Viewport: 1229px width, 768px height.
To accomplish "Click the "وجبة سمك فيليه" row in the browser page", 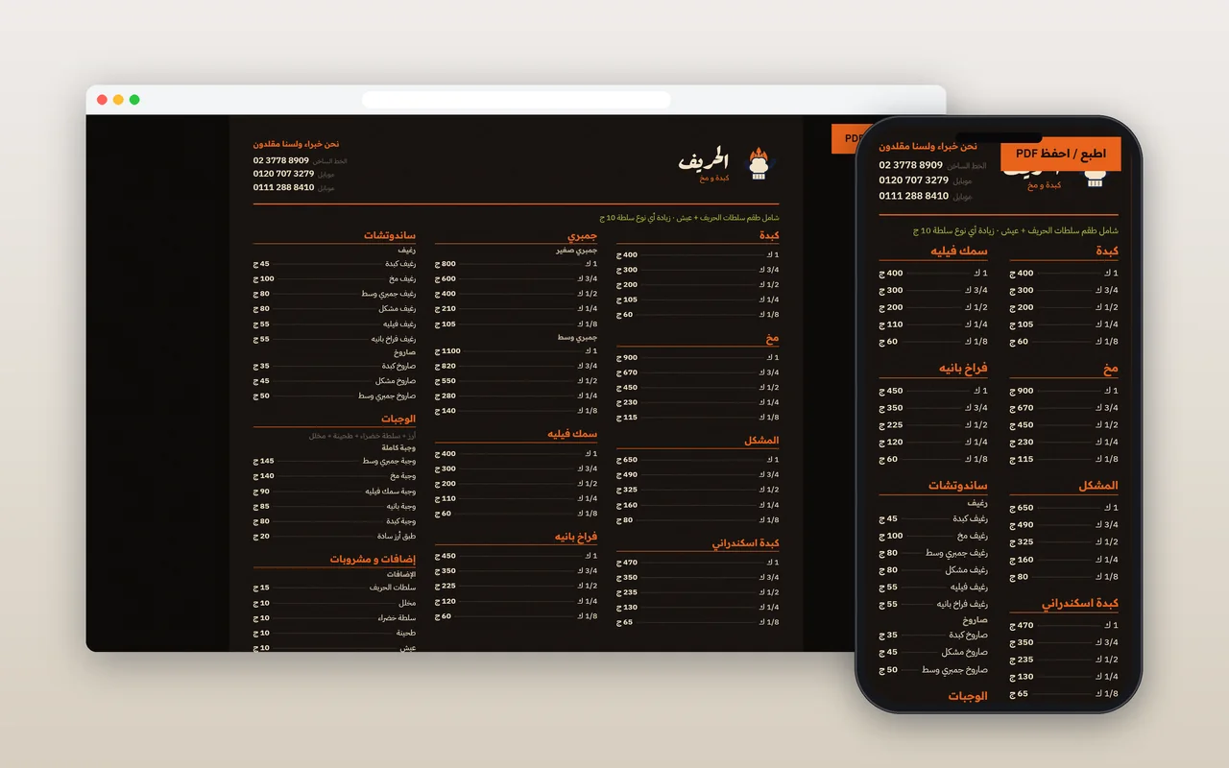I will click(x=334, y=492).
